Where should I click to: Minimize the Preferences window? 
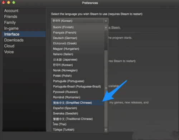(9, 2)
